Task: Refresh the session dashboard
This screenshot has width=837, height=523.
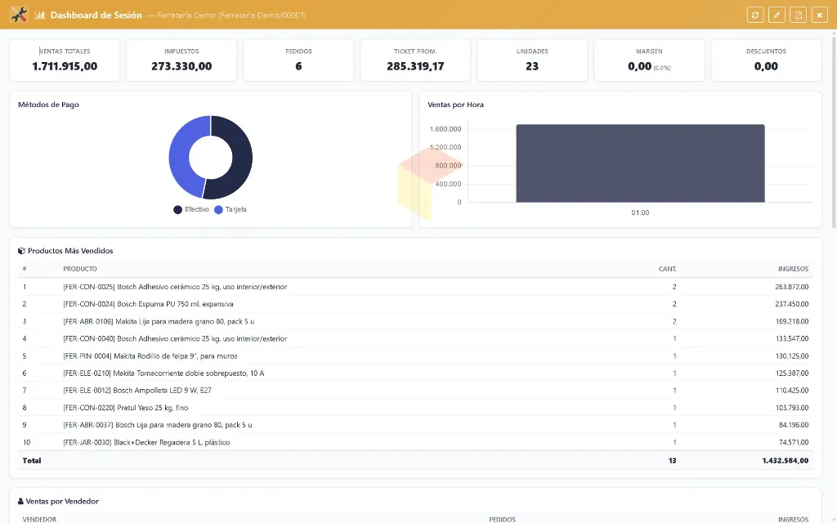Action: click(754, 15)
